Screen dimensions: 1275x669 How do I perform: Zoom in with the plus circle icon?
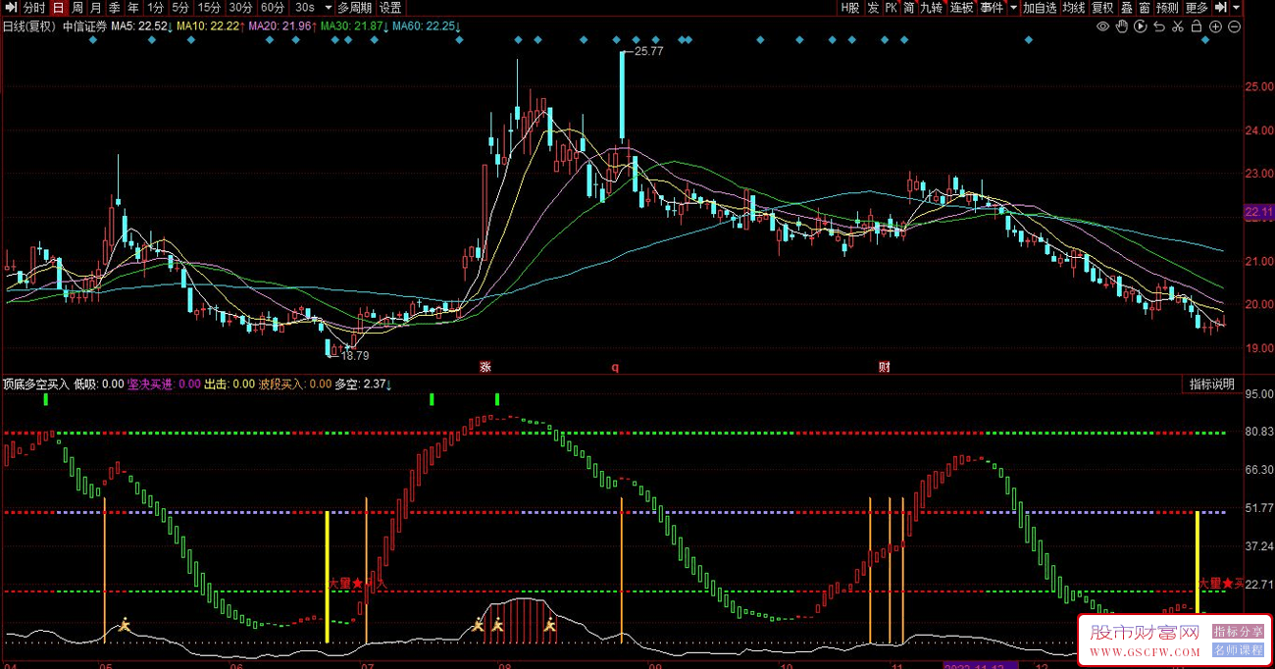tap(1215, 26)
